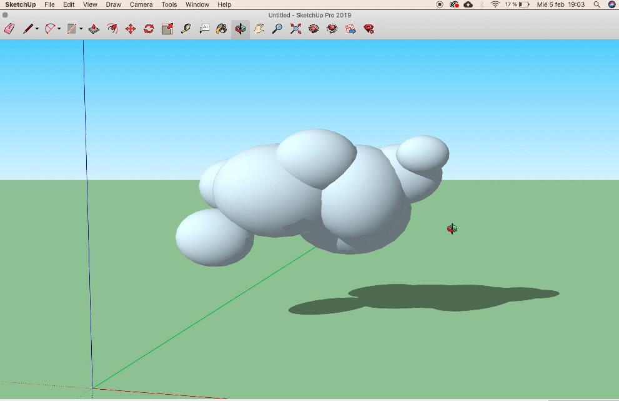This screenshot has width=619, height=401.
Task: Open the 3D Warehouse icon
Action: click(314, 29)
